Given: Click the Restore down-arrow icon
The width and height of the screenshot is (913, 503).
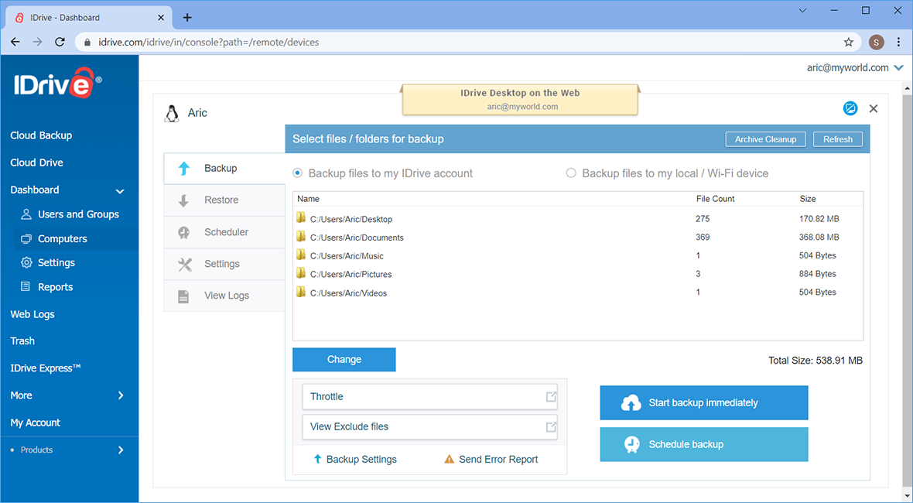Looking at the screenshot, I should pyautogui.click(x=183, y=200).
